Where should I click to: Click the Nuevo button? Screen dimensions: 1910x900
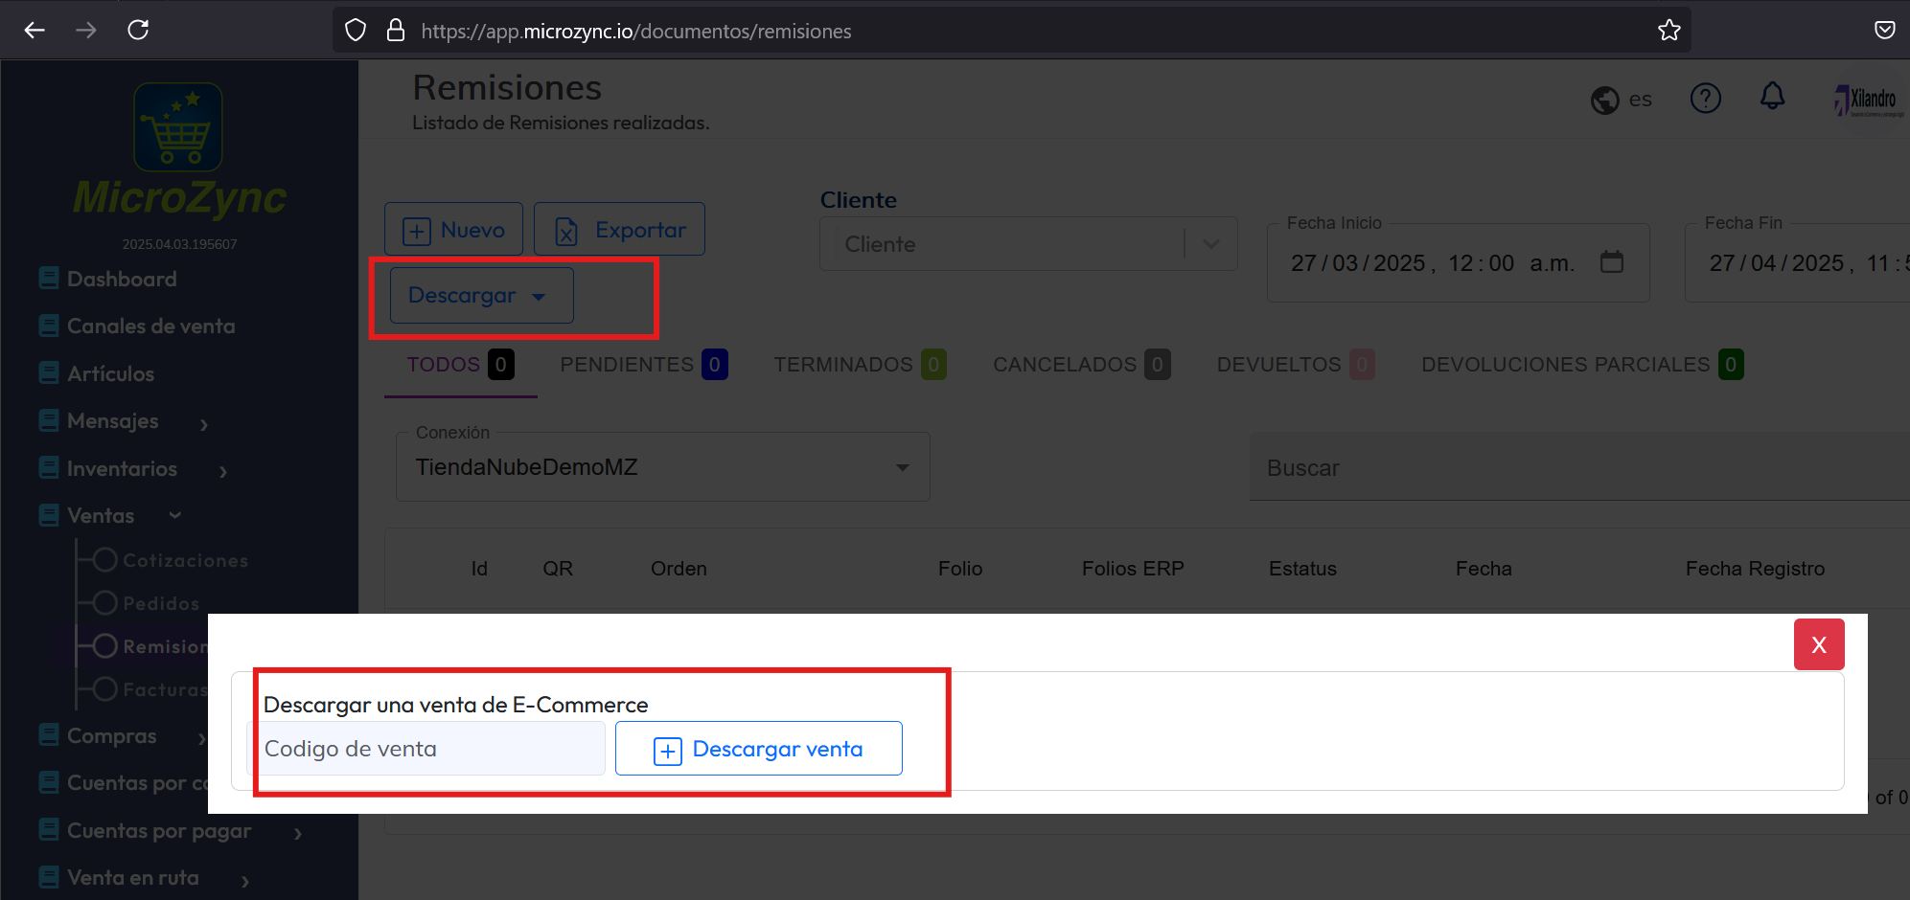(x=453, y=230)
